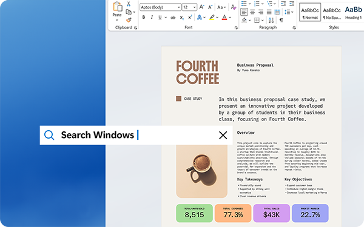This screenshot has height=227, width=364.
Task: Click the Paste clipboard icon
Action: [x=118, y=7]
